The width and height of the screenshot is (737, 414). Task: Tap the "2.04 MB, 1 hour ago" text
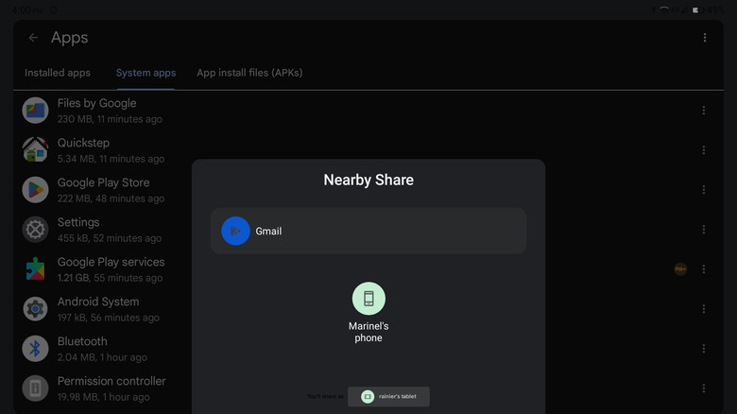[x=102, y=357]
